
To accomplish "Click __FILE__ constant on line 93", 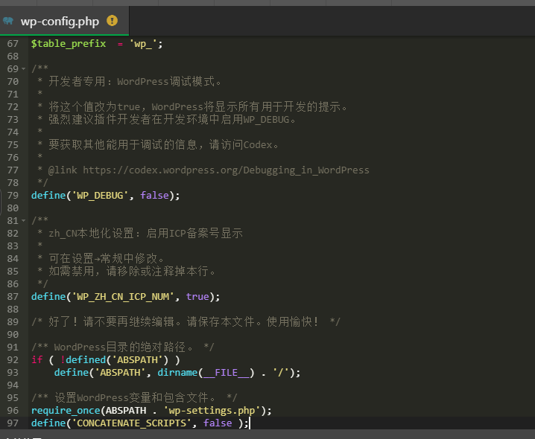I will coord(227,373).
